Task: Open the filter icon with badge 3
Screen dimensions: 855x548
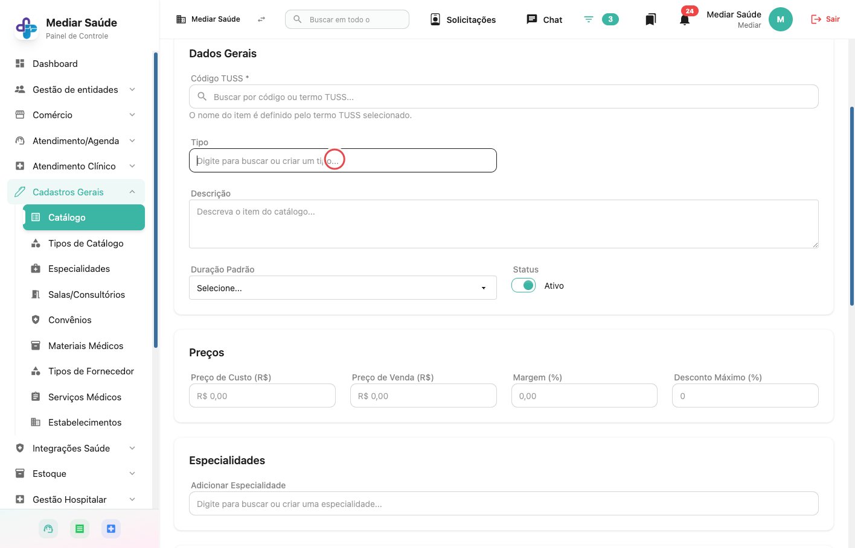Action: point(589,19)
